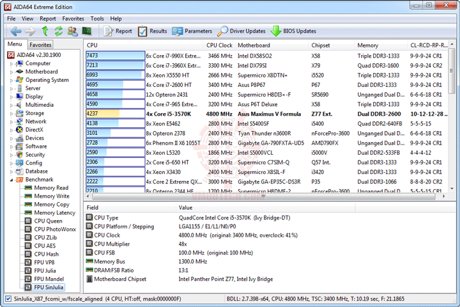Select the FPU Julia benchmark icon
The image size is (460, 307).
tap(28, 271)
